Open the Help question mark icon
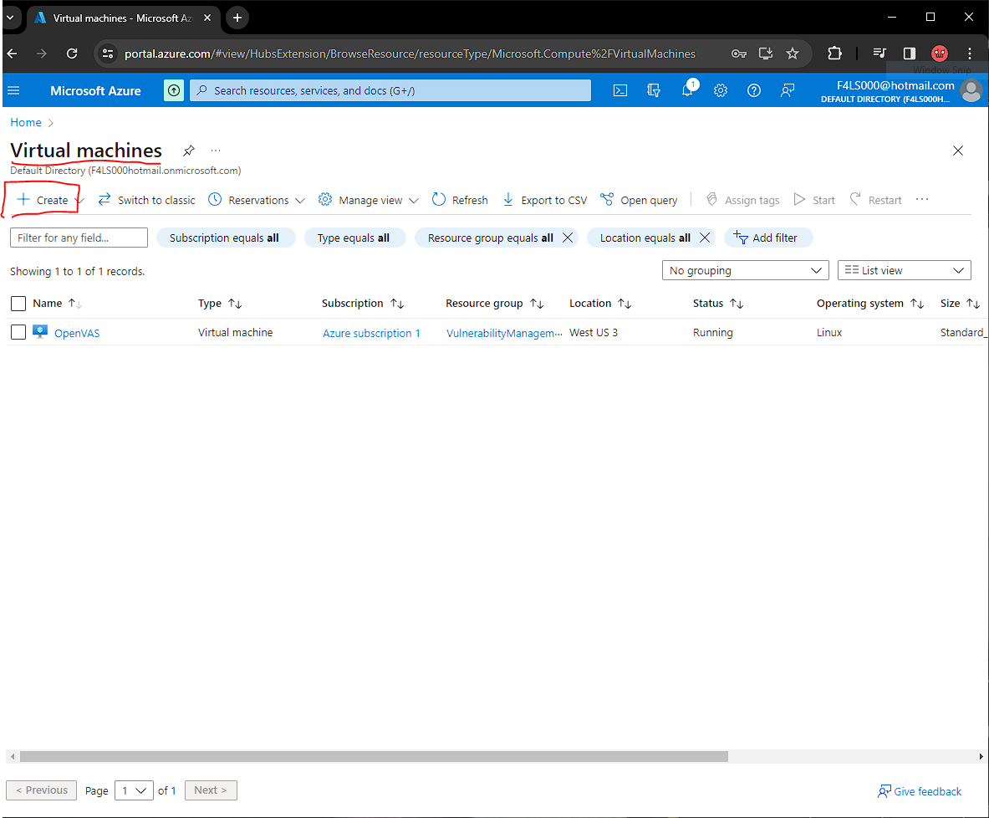The image size is (989, 818). [754, 91]
